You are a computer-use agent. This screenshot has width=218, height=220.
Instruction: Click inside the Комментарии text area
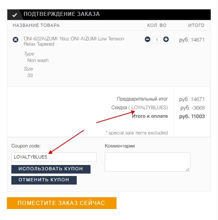(x=147, y=162)
